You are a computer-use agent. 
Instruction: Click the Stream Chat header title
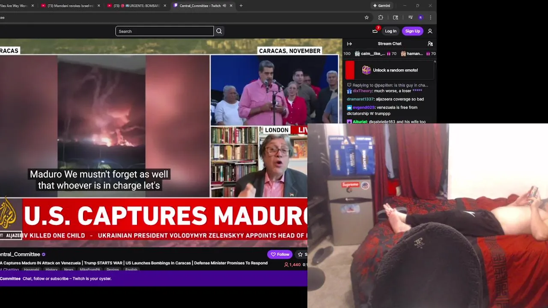click(390, 44)
